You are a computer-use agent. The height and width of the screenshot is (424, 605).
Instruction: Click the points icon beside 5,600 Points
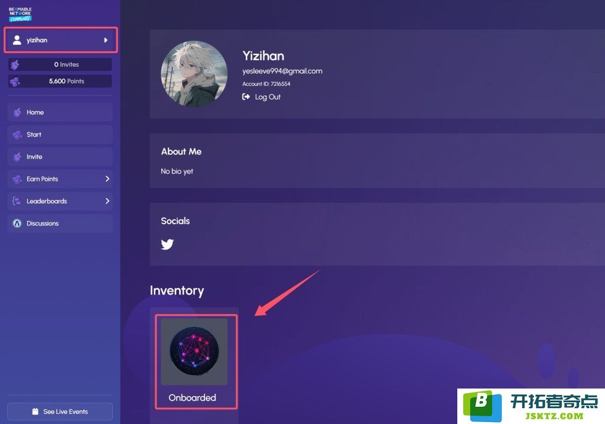coord(15,82)
